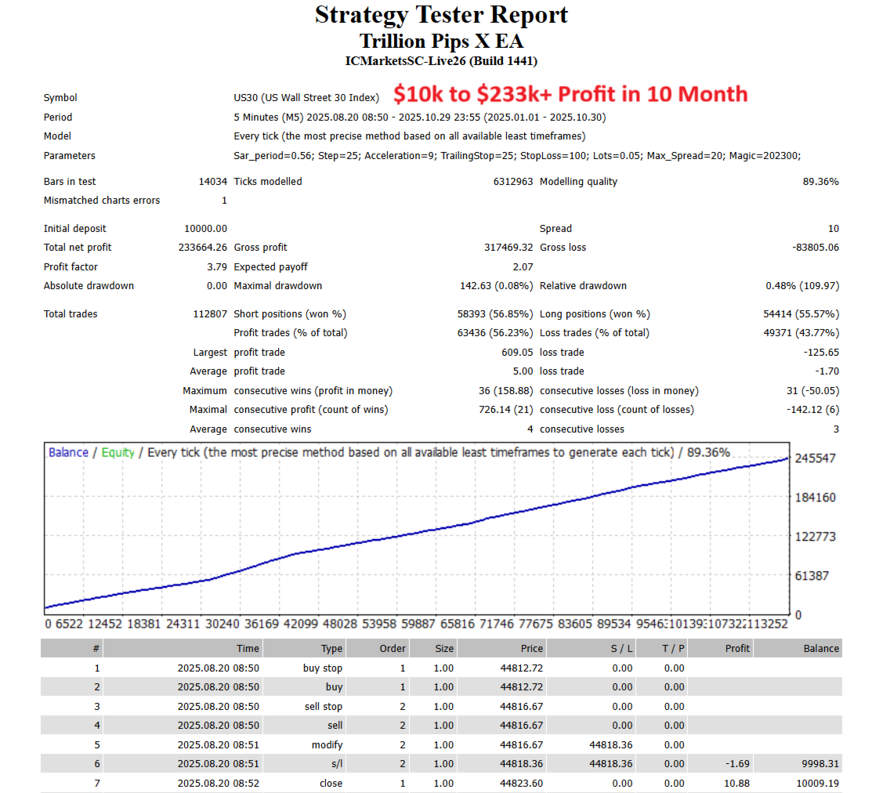890x793 pixels.
Task: Click the Trillion Pips X EA heading
Action: point(441,40)
